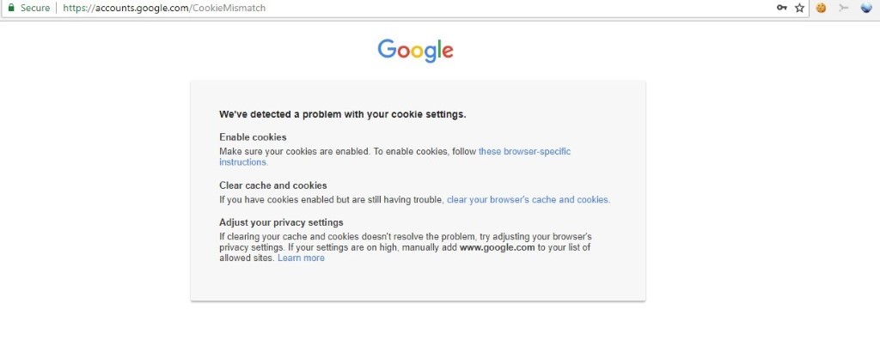Select the 'Enable cookies' section heading
Viewport: 880px width, 352px height.
coord(253,137)
